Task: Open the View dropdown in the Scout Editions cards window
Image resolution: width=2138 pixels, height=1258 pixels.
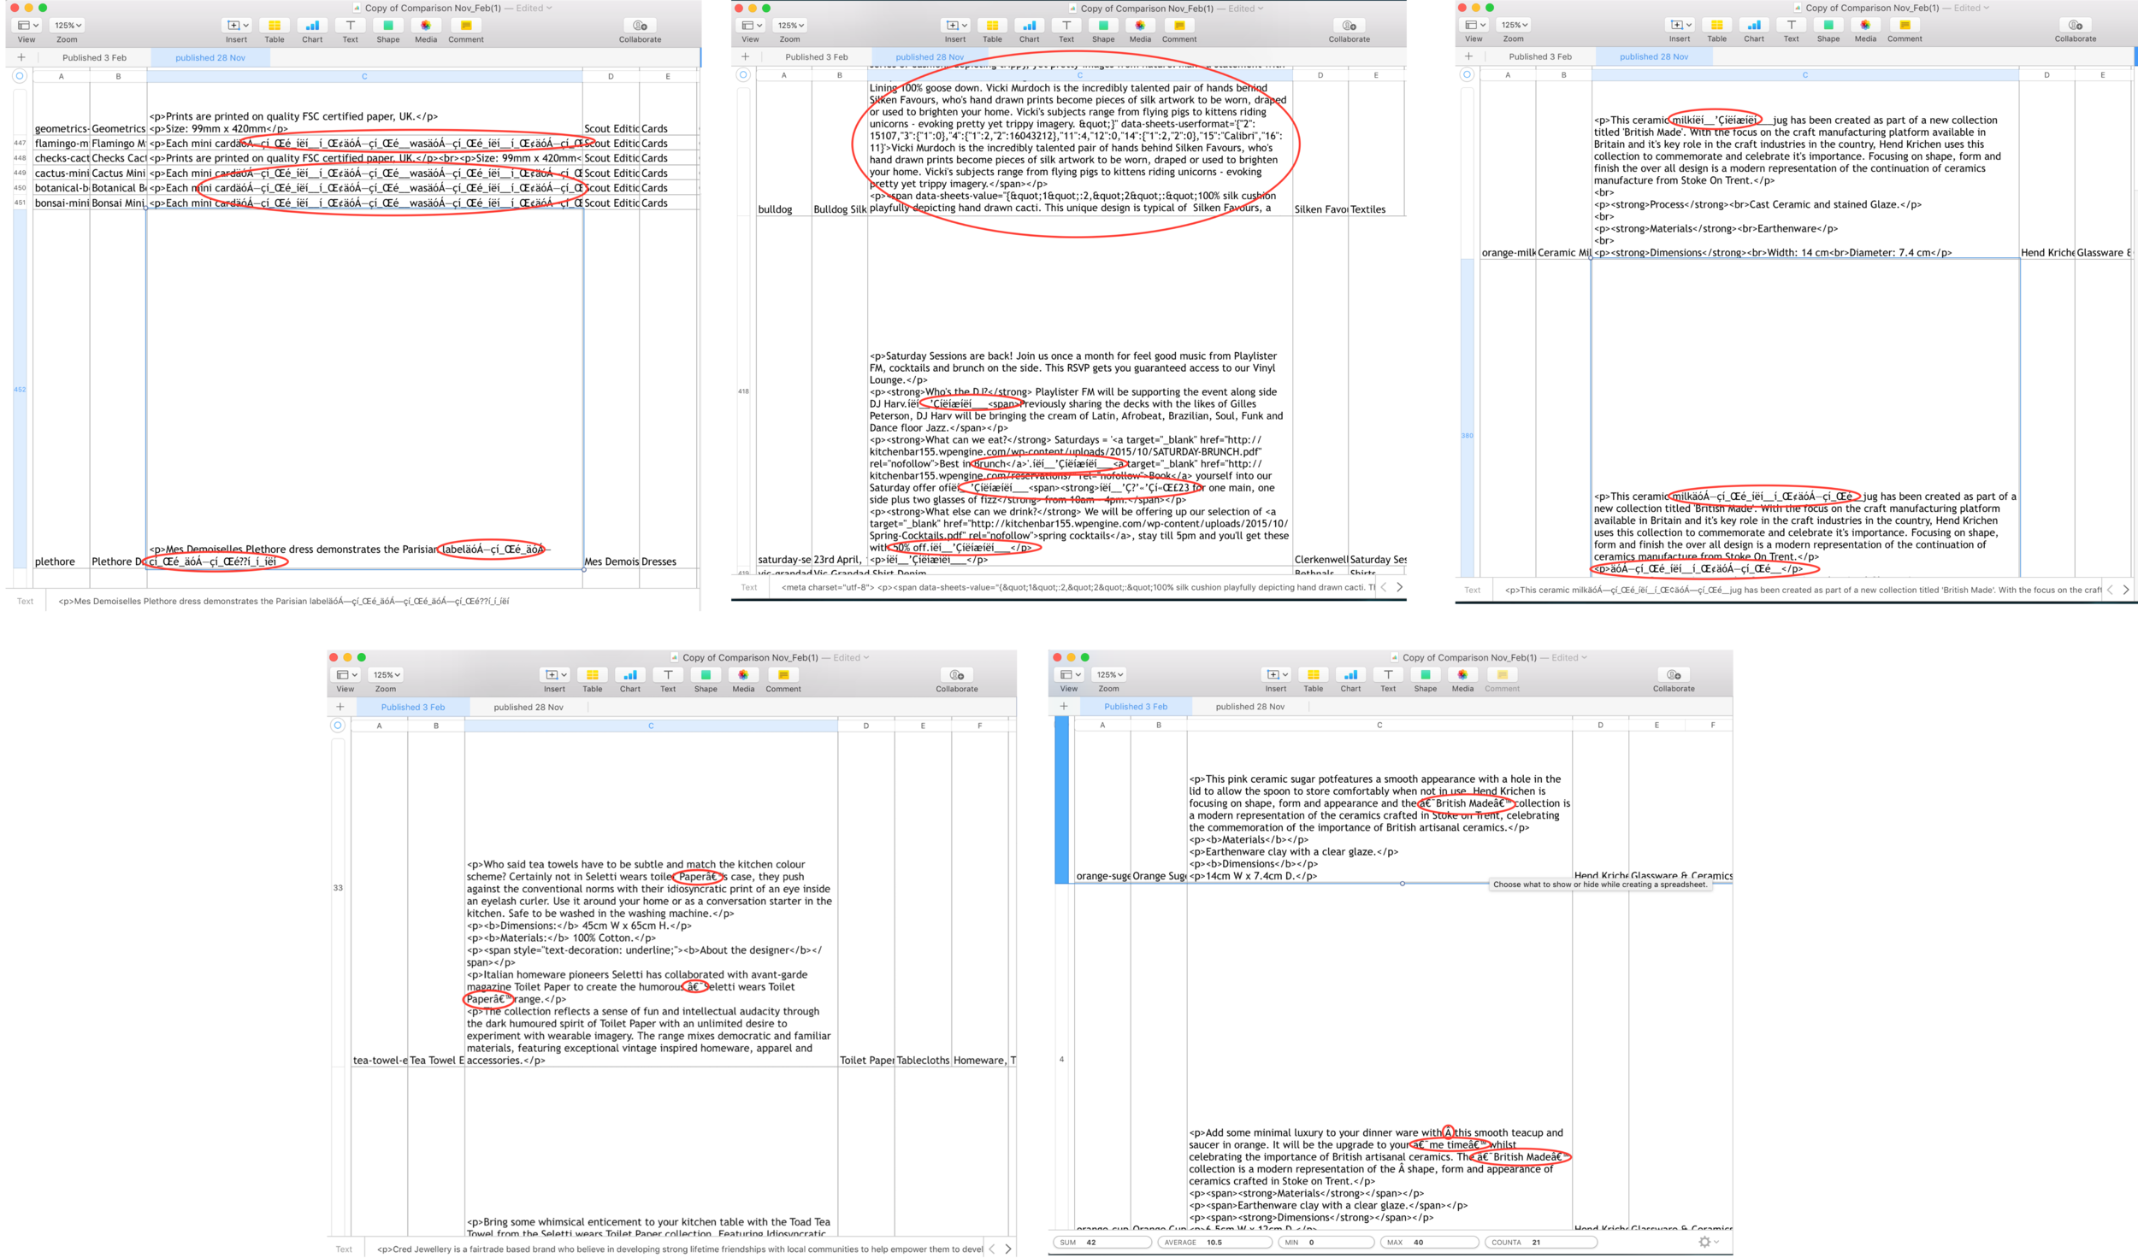Action: (27, 26)
